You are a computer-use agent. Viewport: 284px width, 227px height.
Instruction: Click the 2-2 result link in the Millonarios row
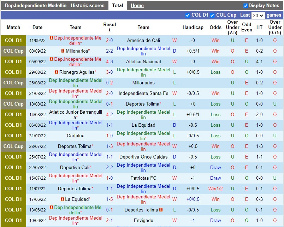110,51
